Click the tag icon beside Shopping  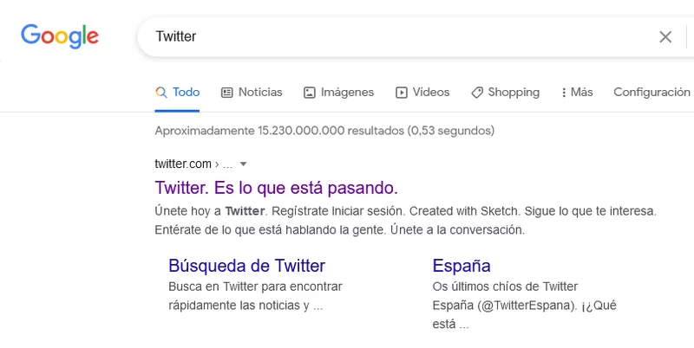476,93
